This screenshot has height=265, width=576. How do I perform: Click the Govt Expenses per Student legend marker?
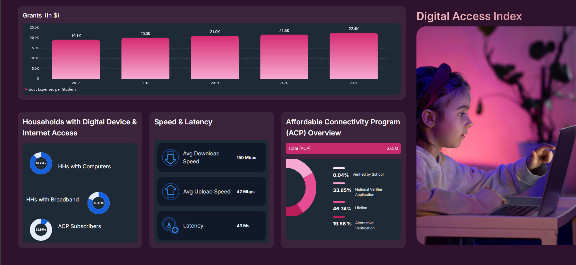(x=26, y=89)
